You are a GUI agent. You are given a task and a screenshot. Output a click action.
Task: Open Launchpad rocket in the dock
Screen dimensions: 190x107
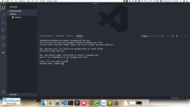pos(58,103)
